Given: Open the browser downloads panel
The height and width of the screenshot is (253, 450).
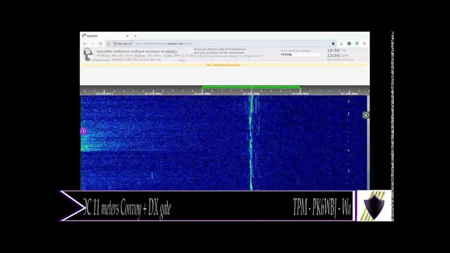Looking at the screenshot, I should [341, 44].
